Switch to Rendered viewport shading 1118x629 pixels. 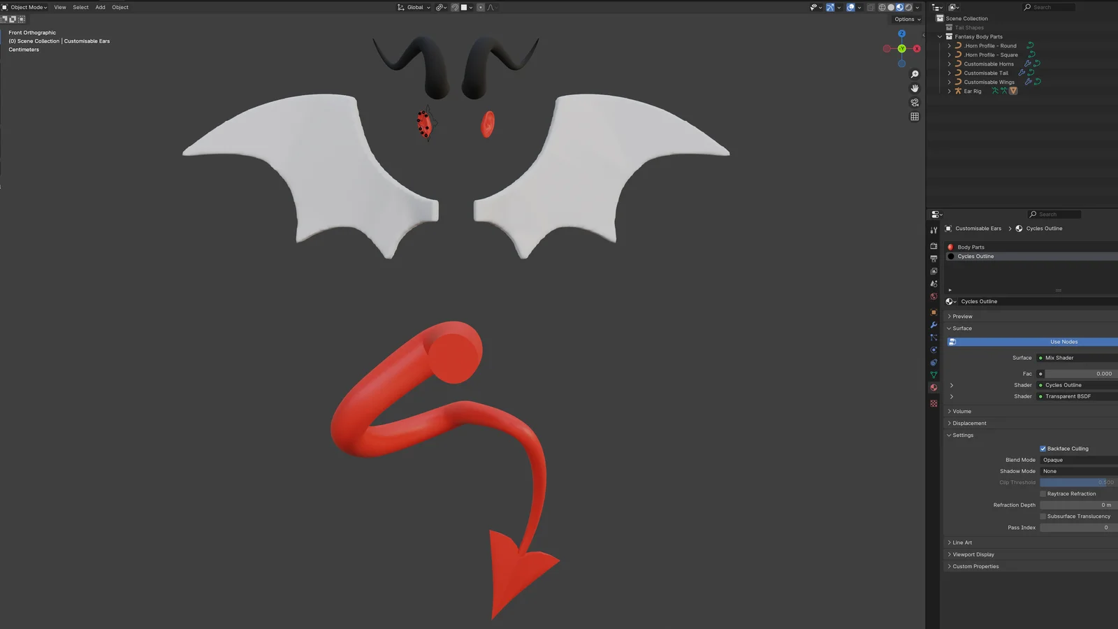coord(908,7)
